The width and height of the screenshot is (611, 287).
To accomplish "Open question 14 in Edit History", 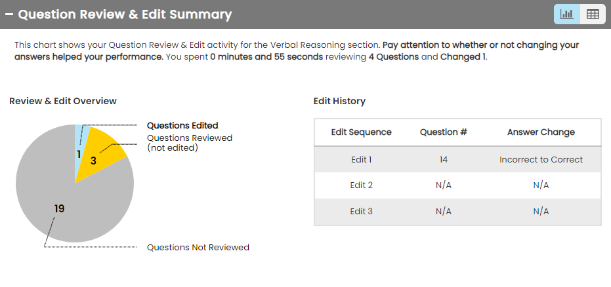I will pos(443,159).
